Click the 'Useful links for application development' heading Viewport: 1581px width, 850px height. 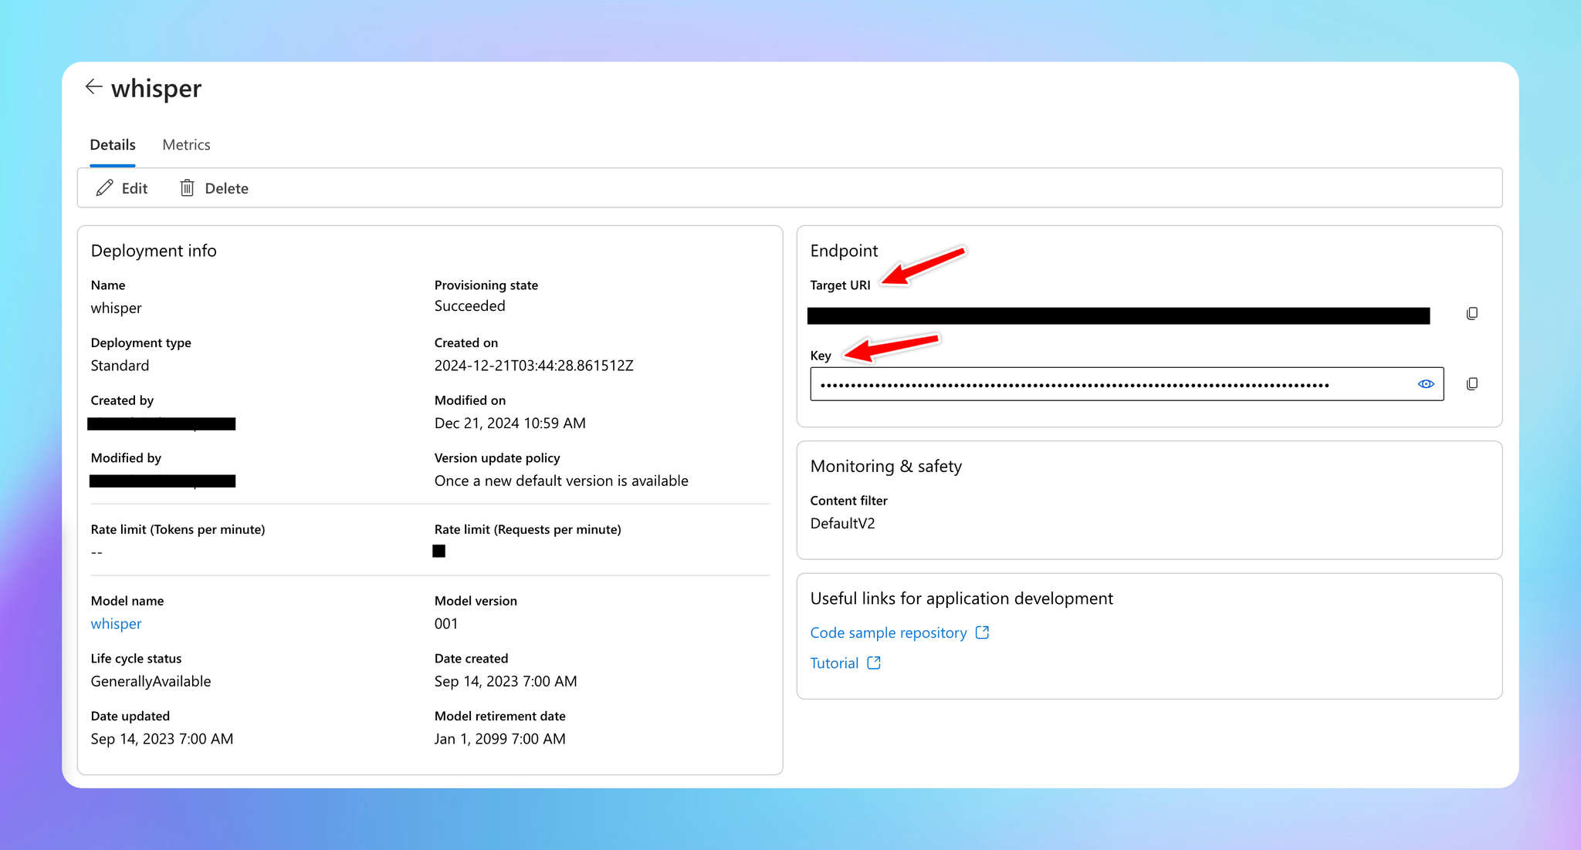962,599
